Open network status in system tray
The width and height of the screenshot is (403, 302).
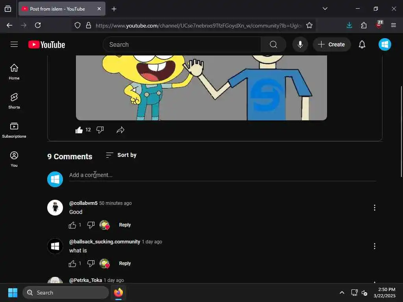pos(355,293)
